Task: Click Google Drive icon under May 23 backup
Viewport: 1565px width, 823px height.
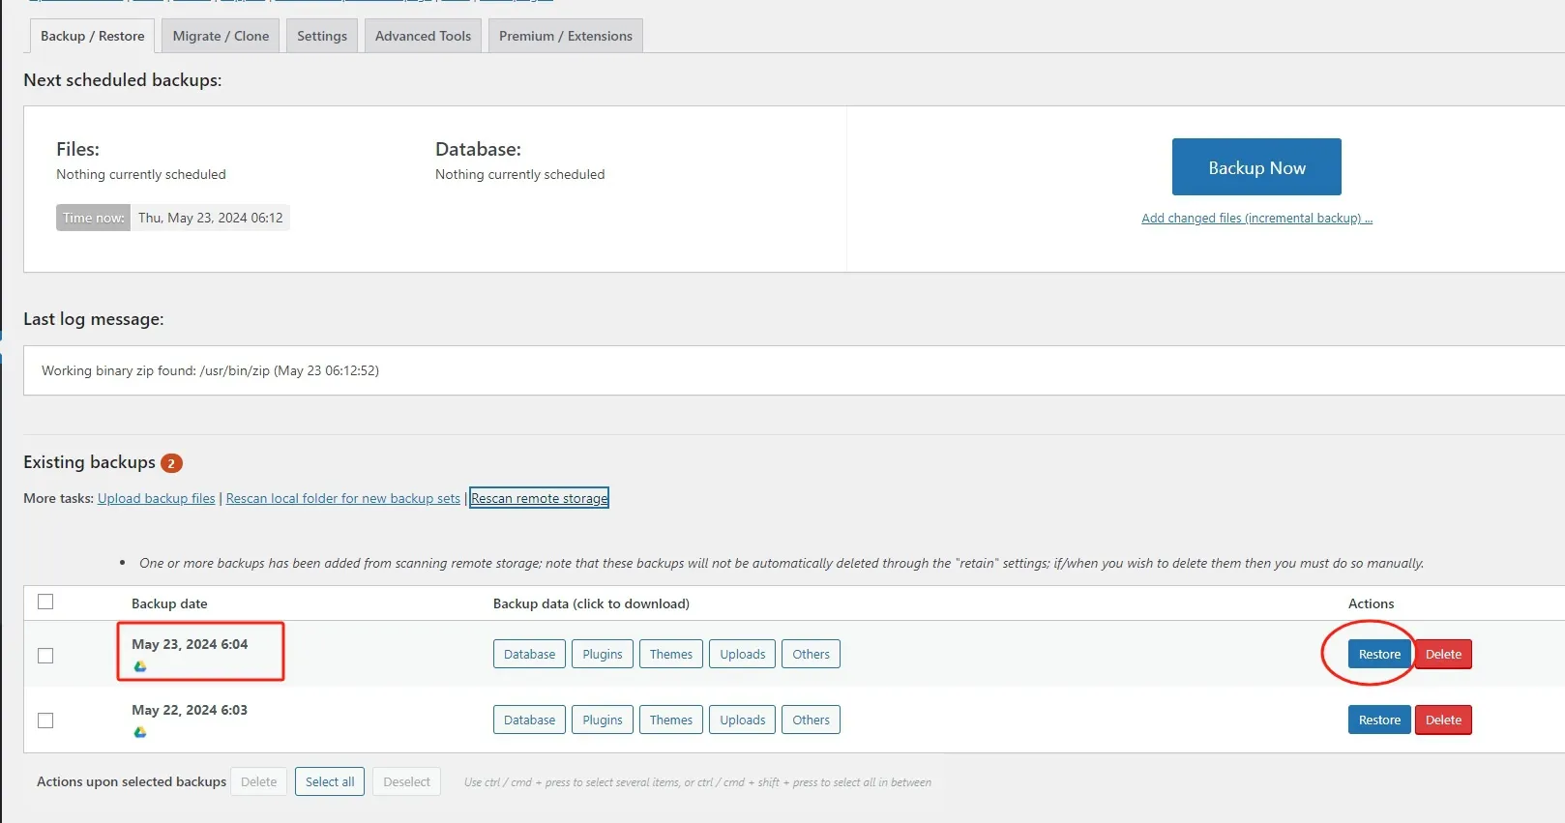Action: tap(140, 666)
